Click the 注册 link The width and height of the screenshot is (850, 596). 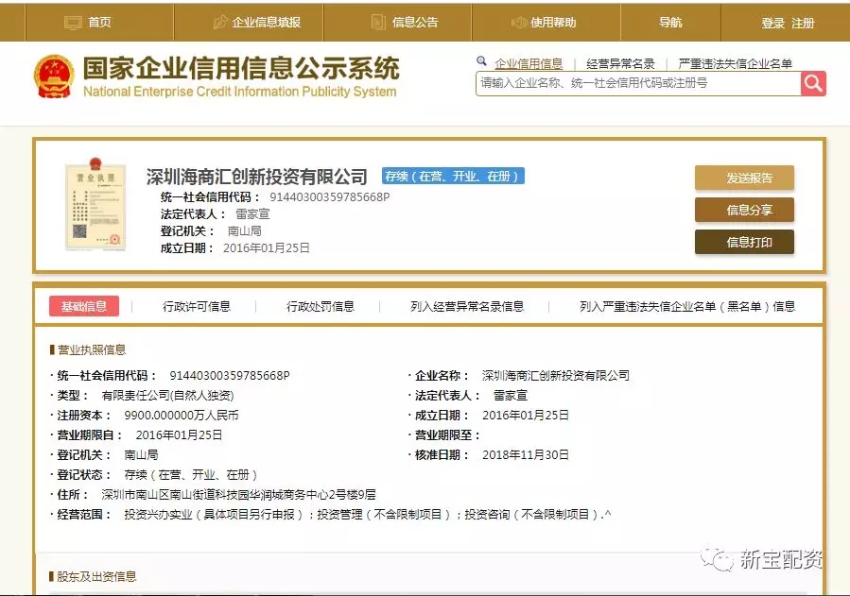[803, 23]
